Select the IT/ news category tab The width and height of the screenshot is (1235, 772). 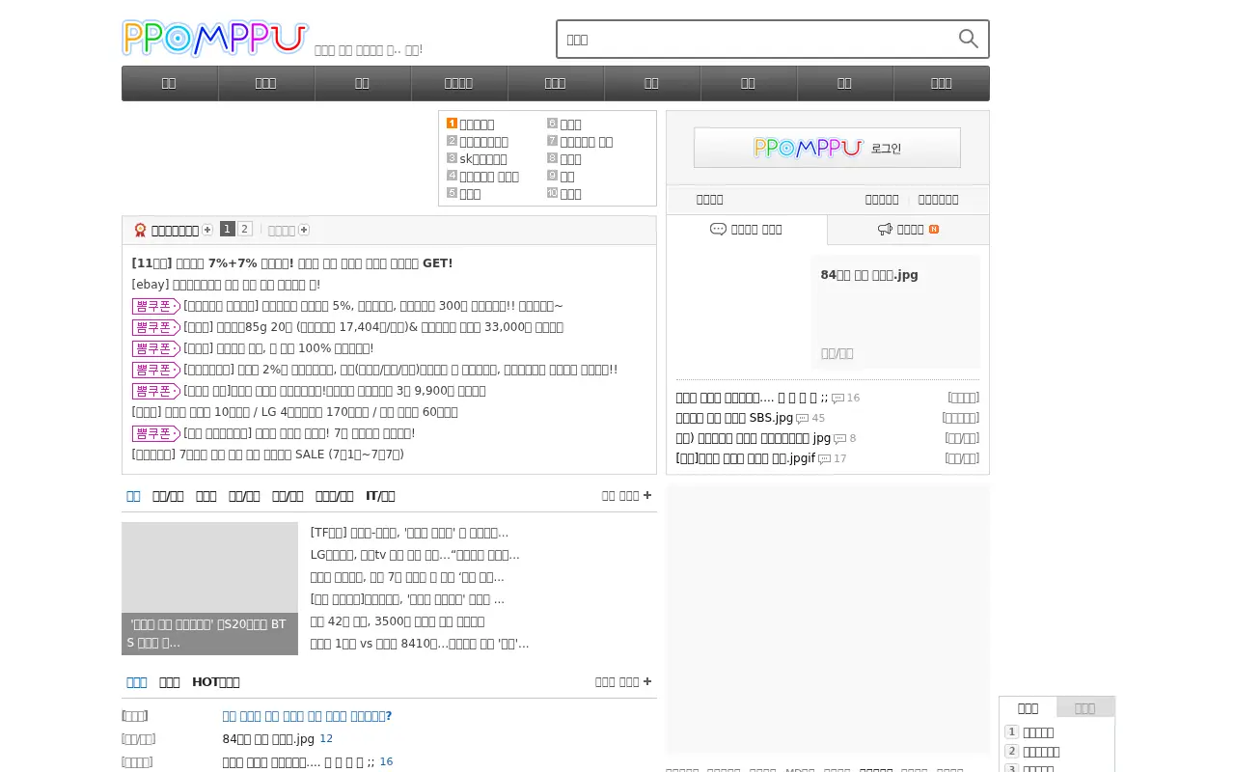click(x=380, y=496)
